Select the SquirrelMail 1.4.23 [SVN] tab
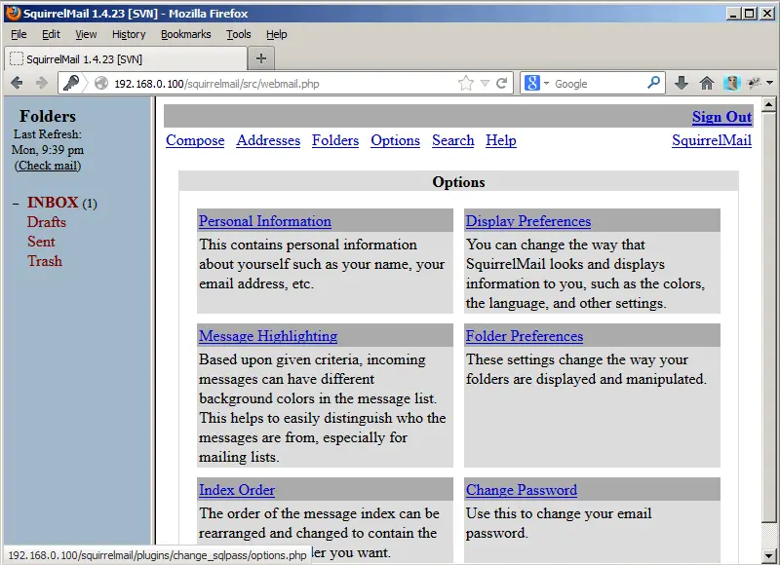This screenshot has width=780, height=565. tap(126, 59)
